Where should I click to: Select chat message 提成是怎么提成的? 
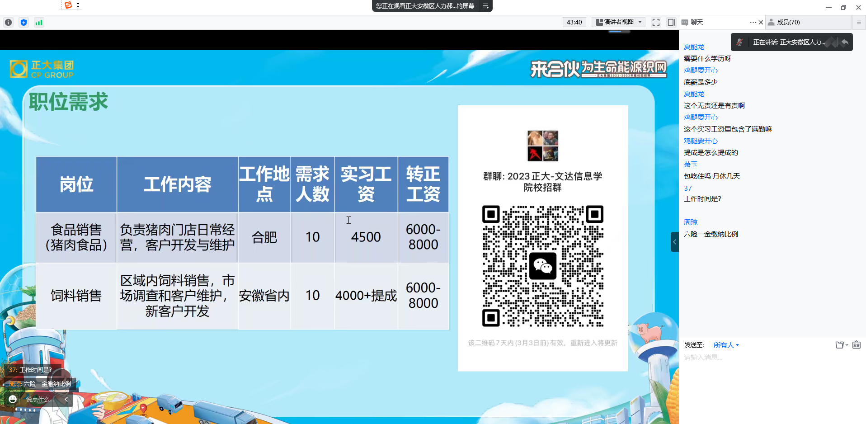point(711,152)
